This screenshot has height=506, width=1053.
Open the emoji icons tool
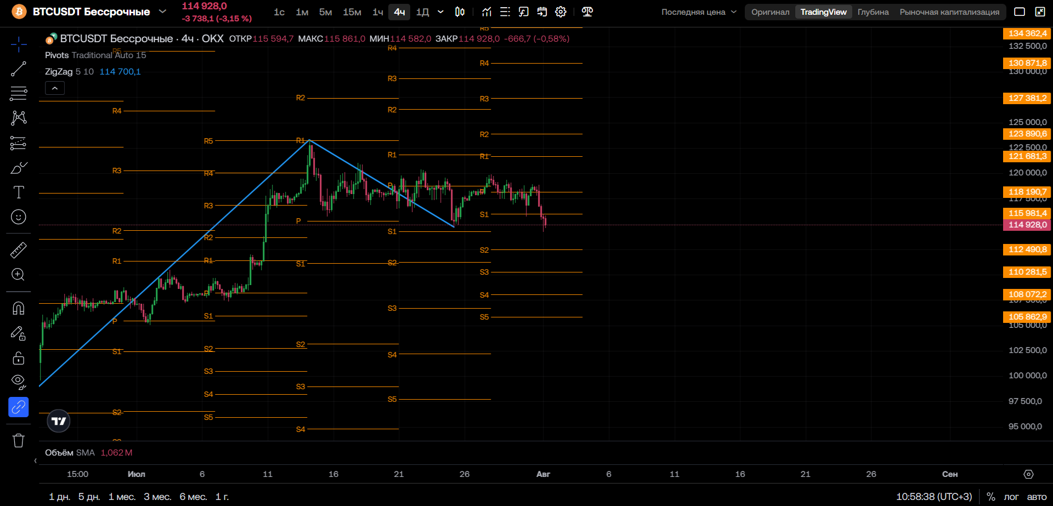(19, 217)
